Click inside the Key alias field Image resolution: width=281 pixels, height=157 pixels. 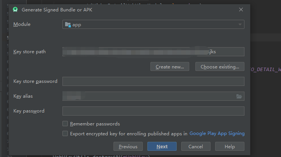click(x=149, y=96)
